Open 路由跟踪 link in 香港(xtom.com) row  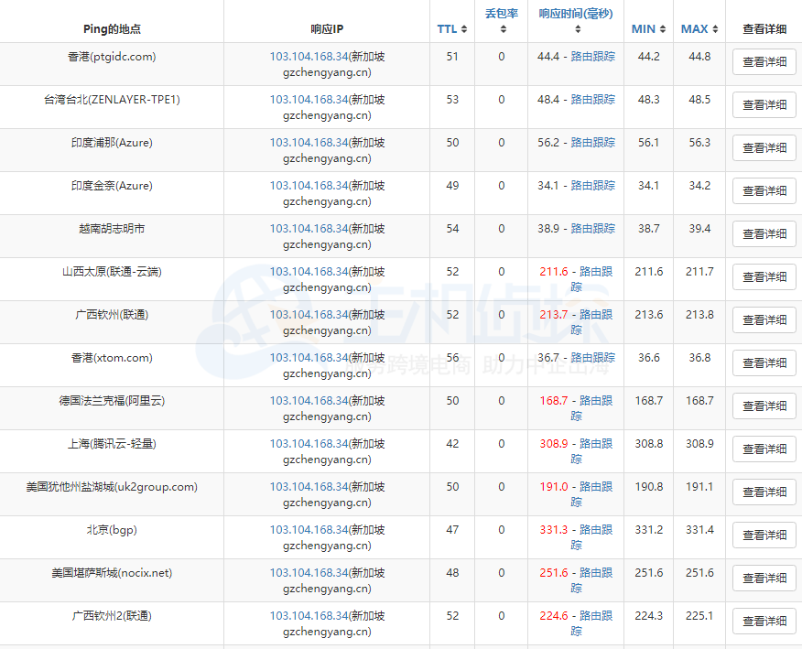click(593, 357)
